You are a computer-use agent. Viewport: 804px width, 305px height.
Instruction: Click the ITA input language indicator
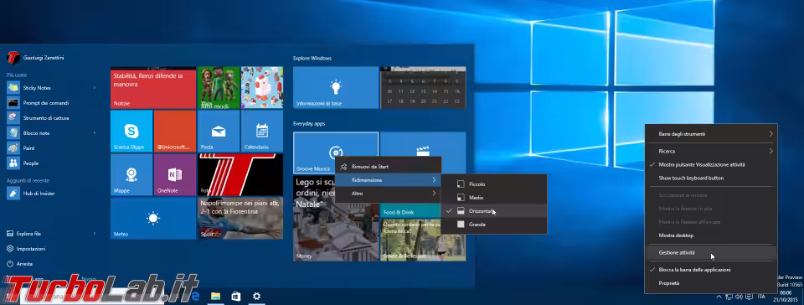click(x=761, y=297)
